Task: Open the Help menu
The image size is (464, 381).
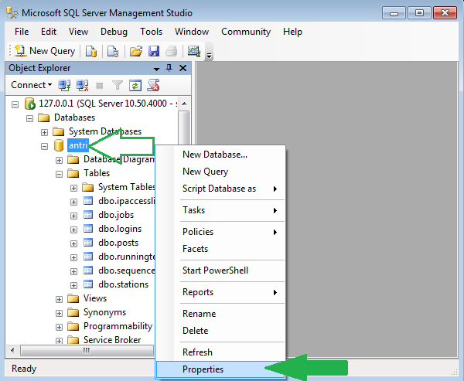Action: (x=292, y=32)
